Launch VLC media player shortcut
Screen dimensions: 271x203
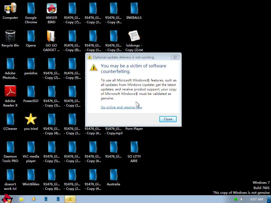click(x=31, y=152)
